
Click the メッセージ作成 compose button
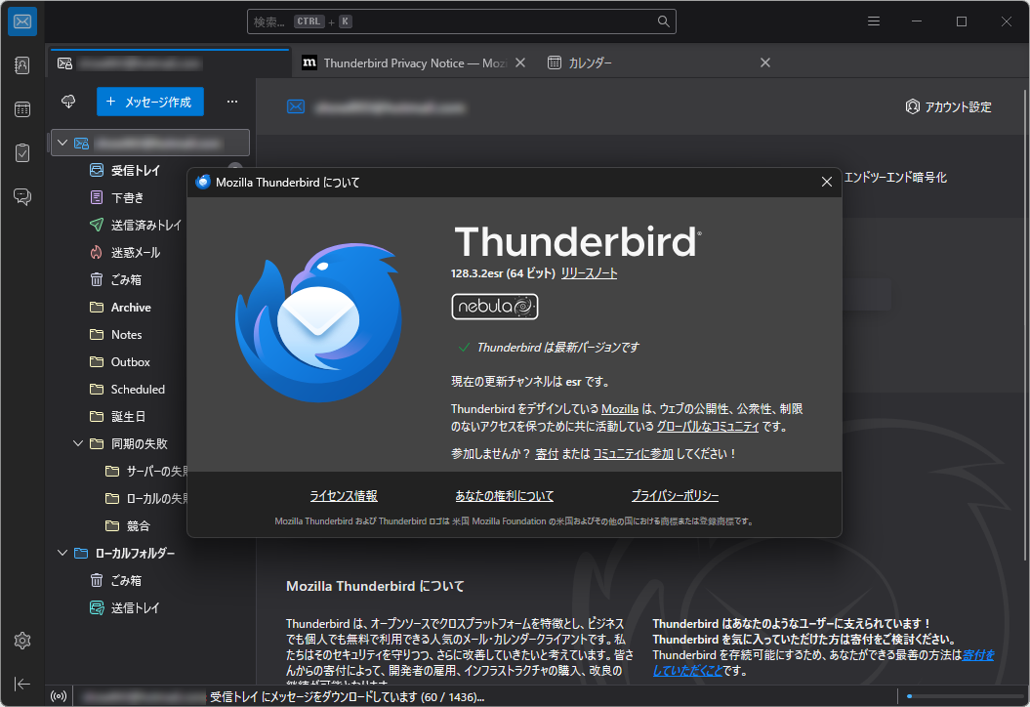pos(149,102)
